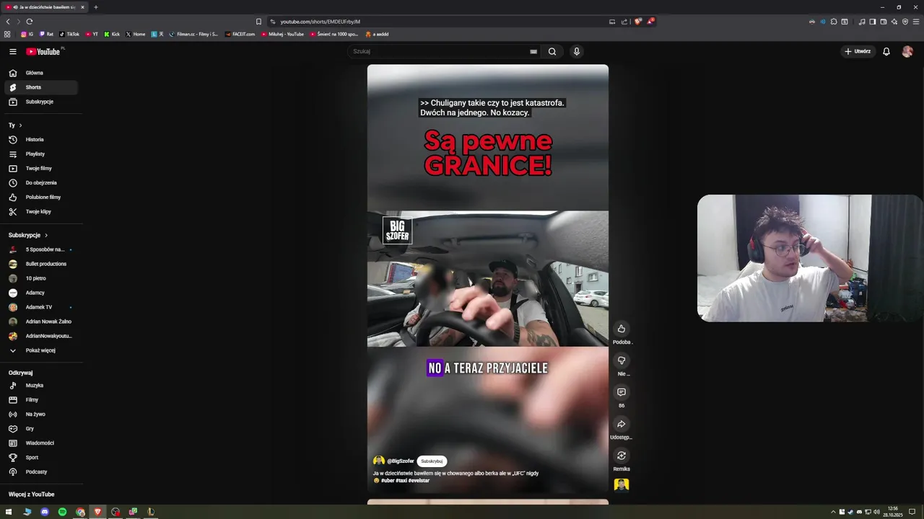Open Gry in Odkrywaj
Screen dimensions: 924x519
pyautogui.click(x=40, y=428)
